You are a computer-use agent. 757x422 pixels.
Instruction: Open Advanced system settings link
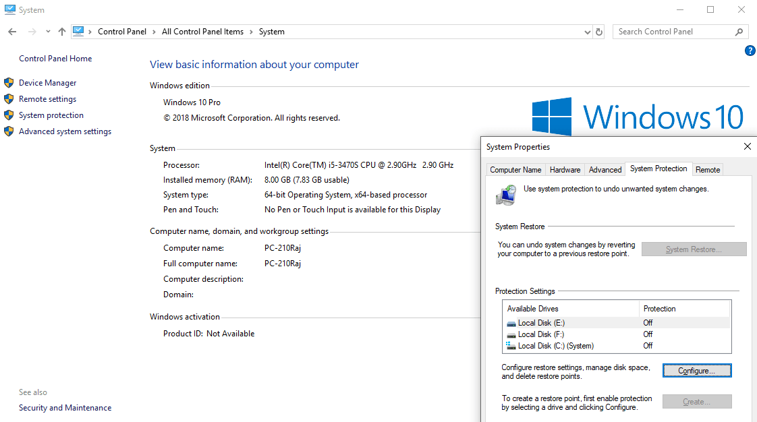[x=65, y=131]
